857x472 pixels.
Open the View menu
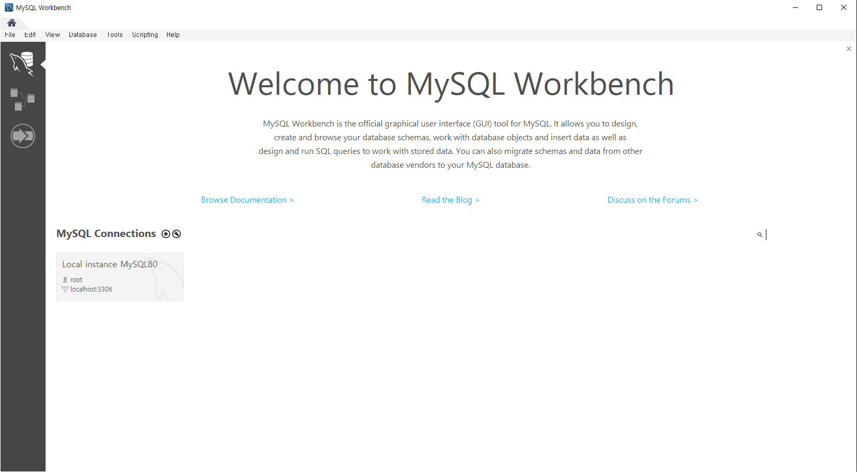pos(52,35)
